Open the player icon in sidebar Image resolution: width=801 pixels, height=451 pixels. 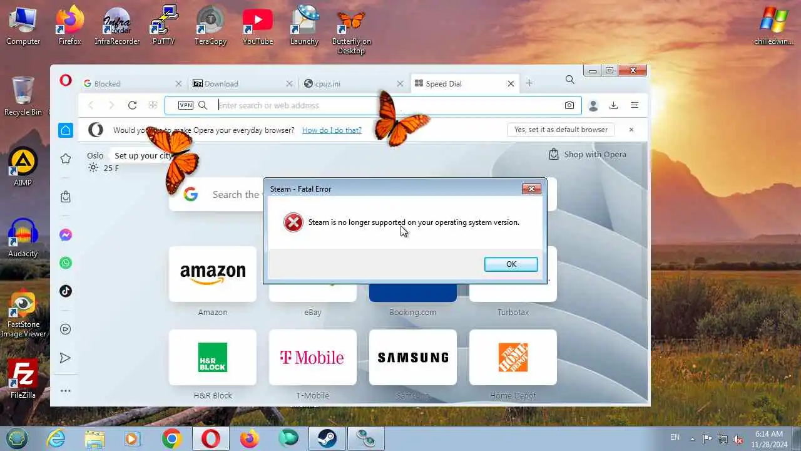tap(66, 329)
